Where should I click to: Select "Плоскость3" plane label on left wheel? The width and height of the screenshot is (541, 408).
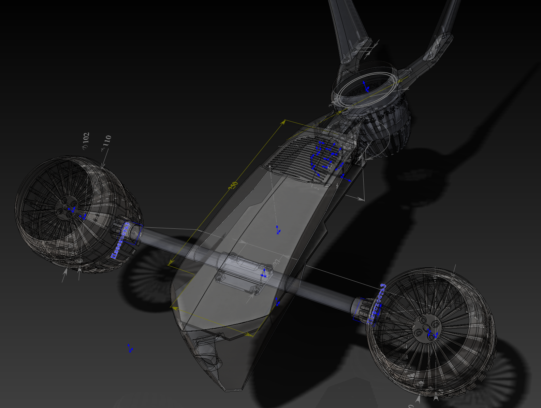(120, 240)
